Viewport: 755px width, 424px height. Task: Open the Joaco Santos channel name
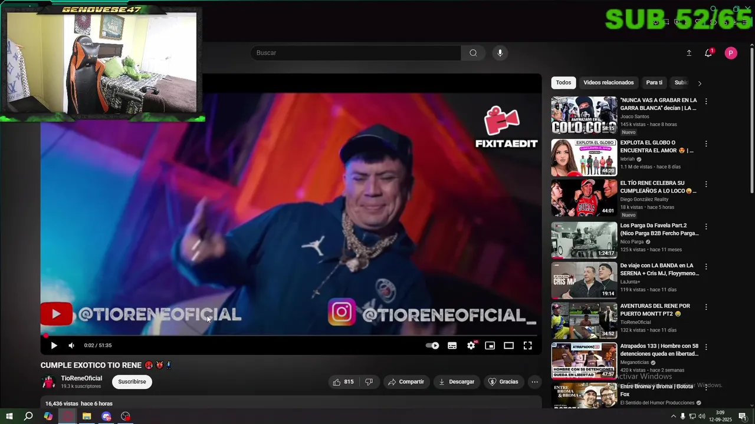[635, 117]
